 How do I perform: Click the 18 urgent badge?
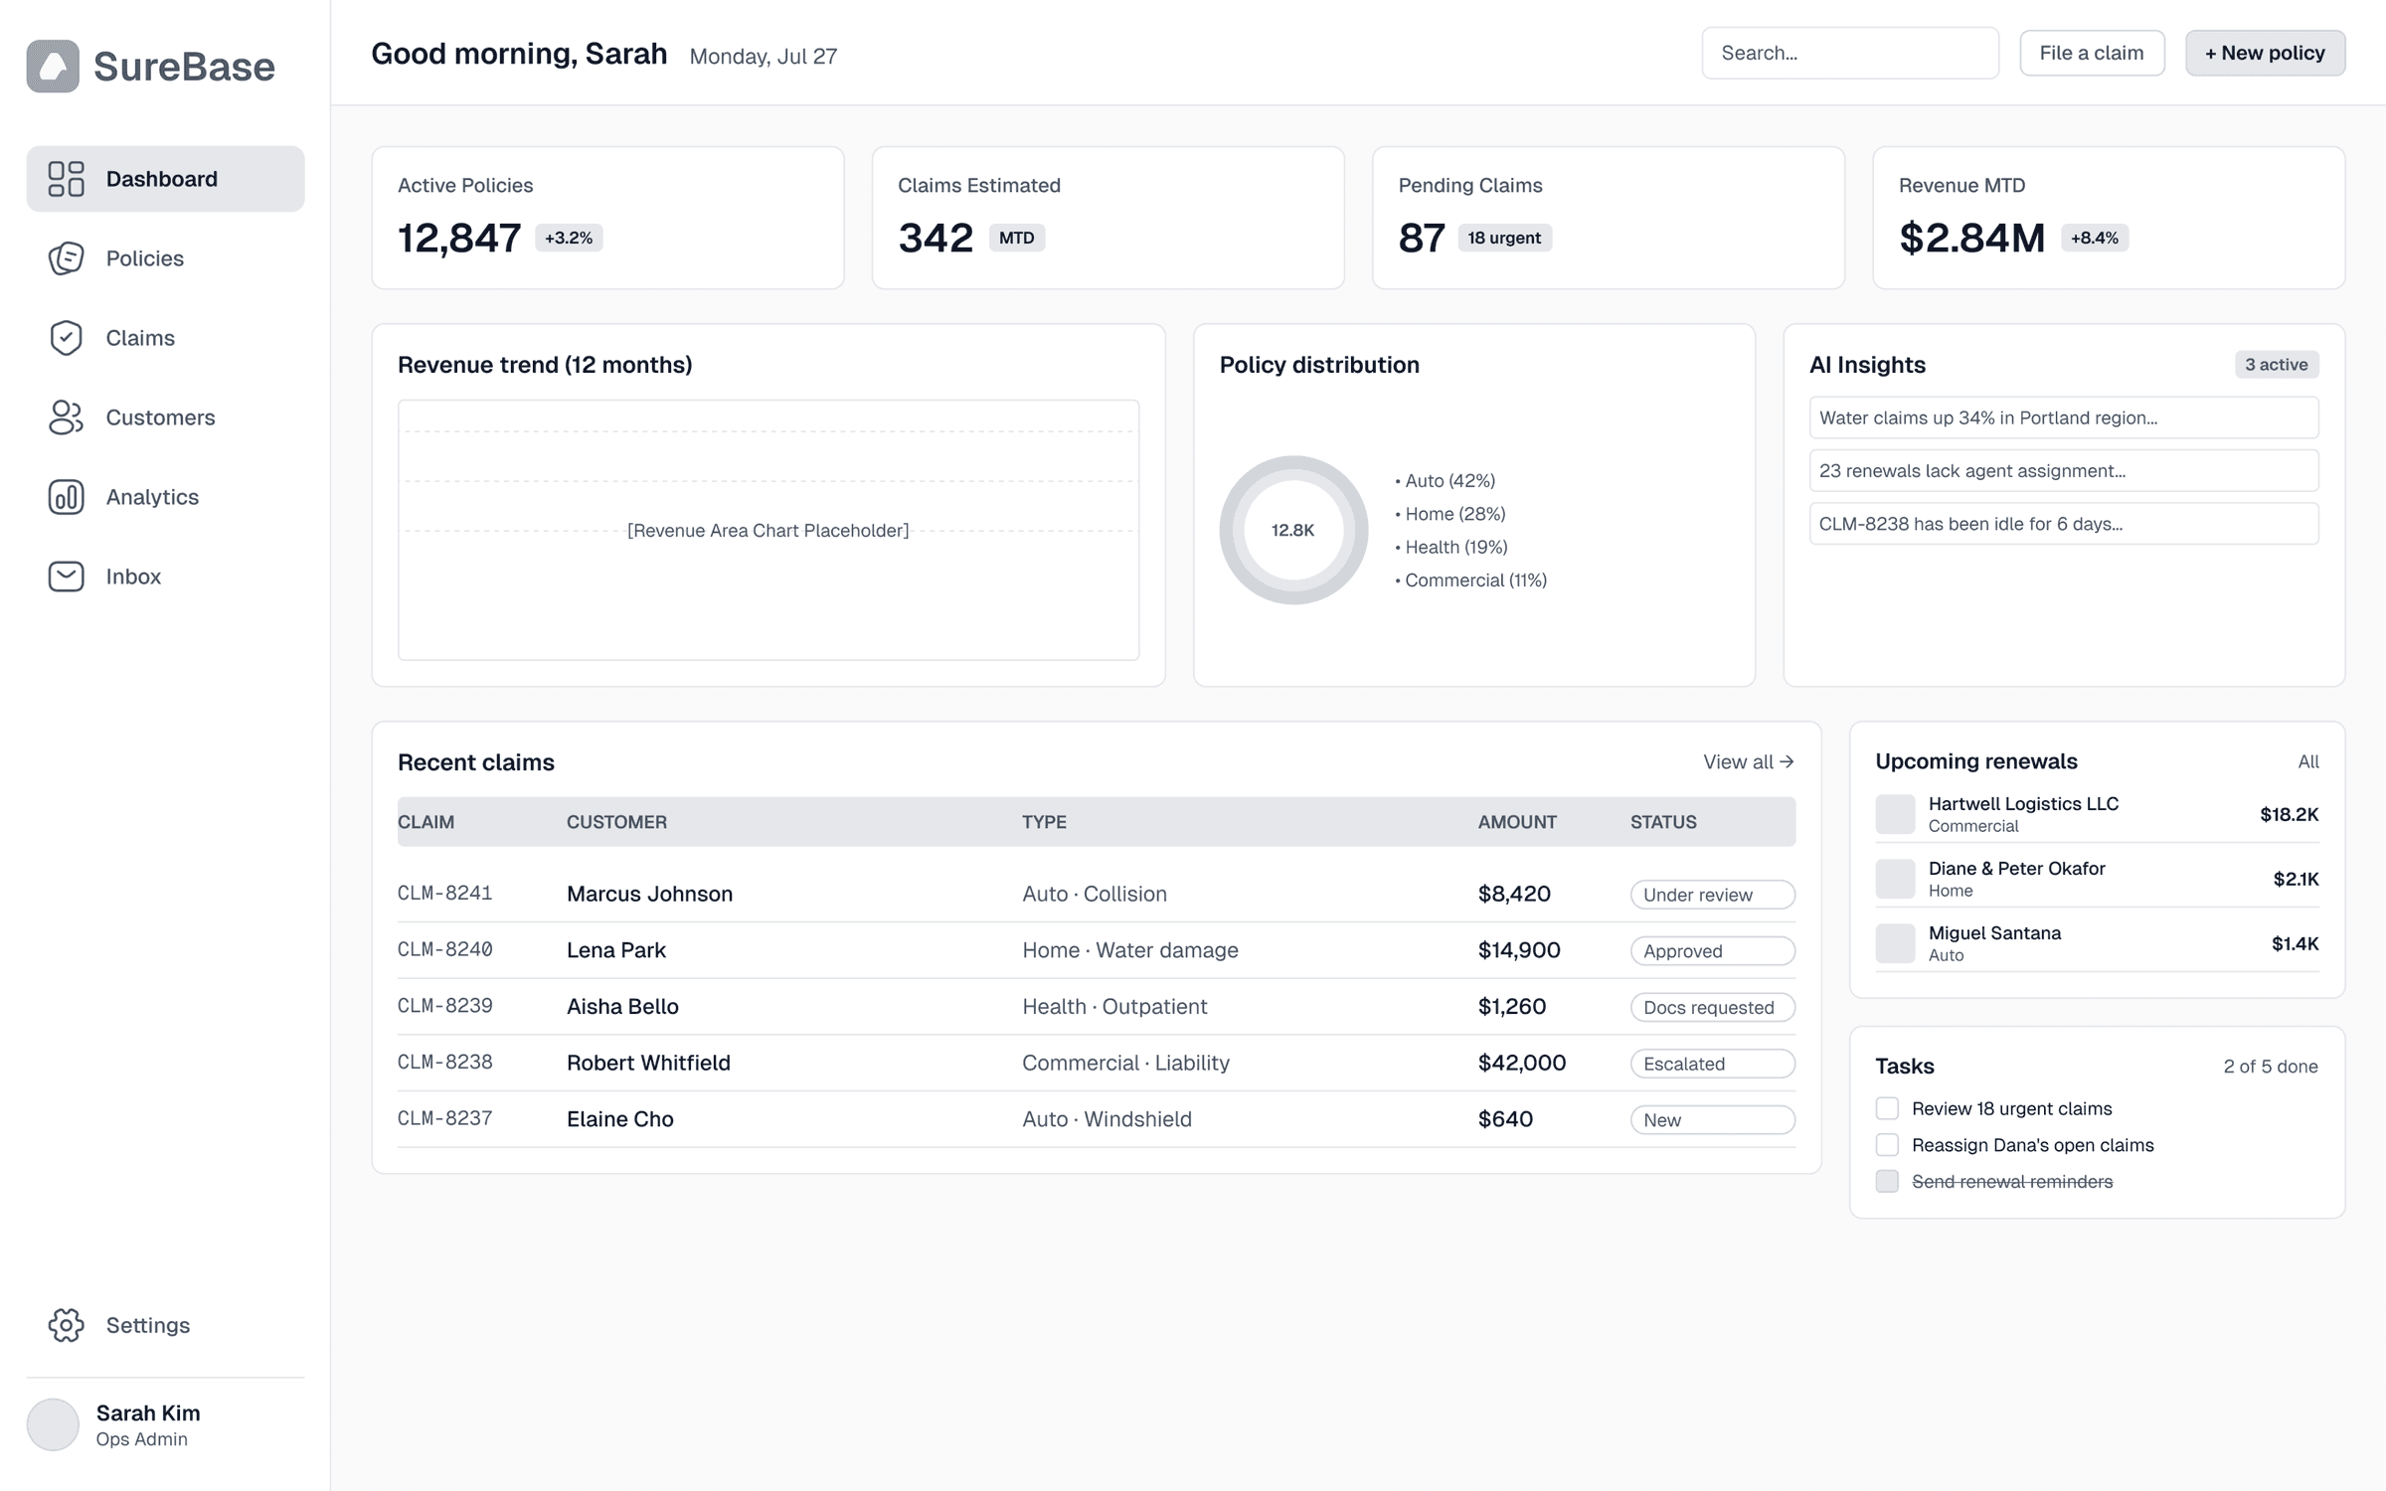tap(1504, 238)
